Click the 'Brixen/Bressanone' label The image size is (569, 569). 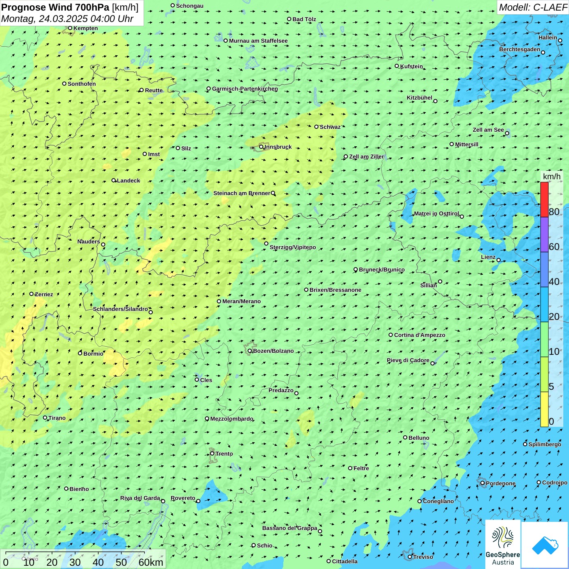click(x=335, y=290)
